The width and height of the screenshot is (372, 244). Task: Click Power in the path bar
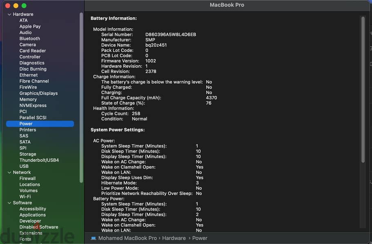[x=200, y=238]
